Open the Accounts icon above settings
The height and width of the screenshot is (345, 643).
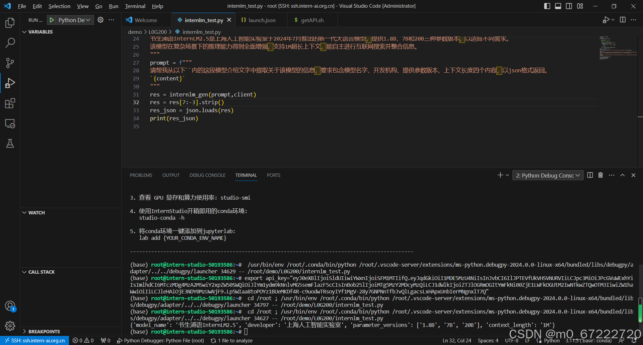10,306
